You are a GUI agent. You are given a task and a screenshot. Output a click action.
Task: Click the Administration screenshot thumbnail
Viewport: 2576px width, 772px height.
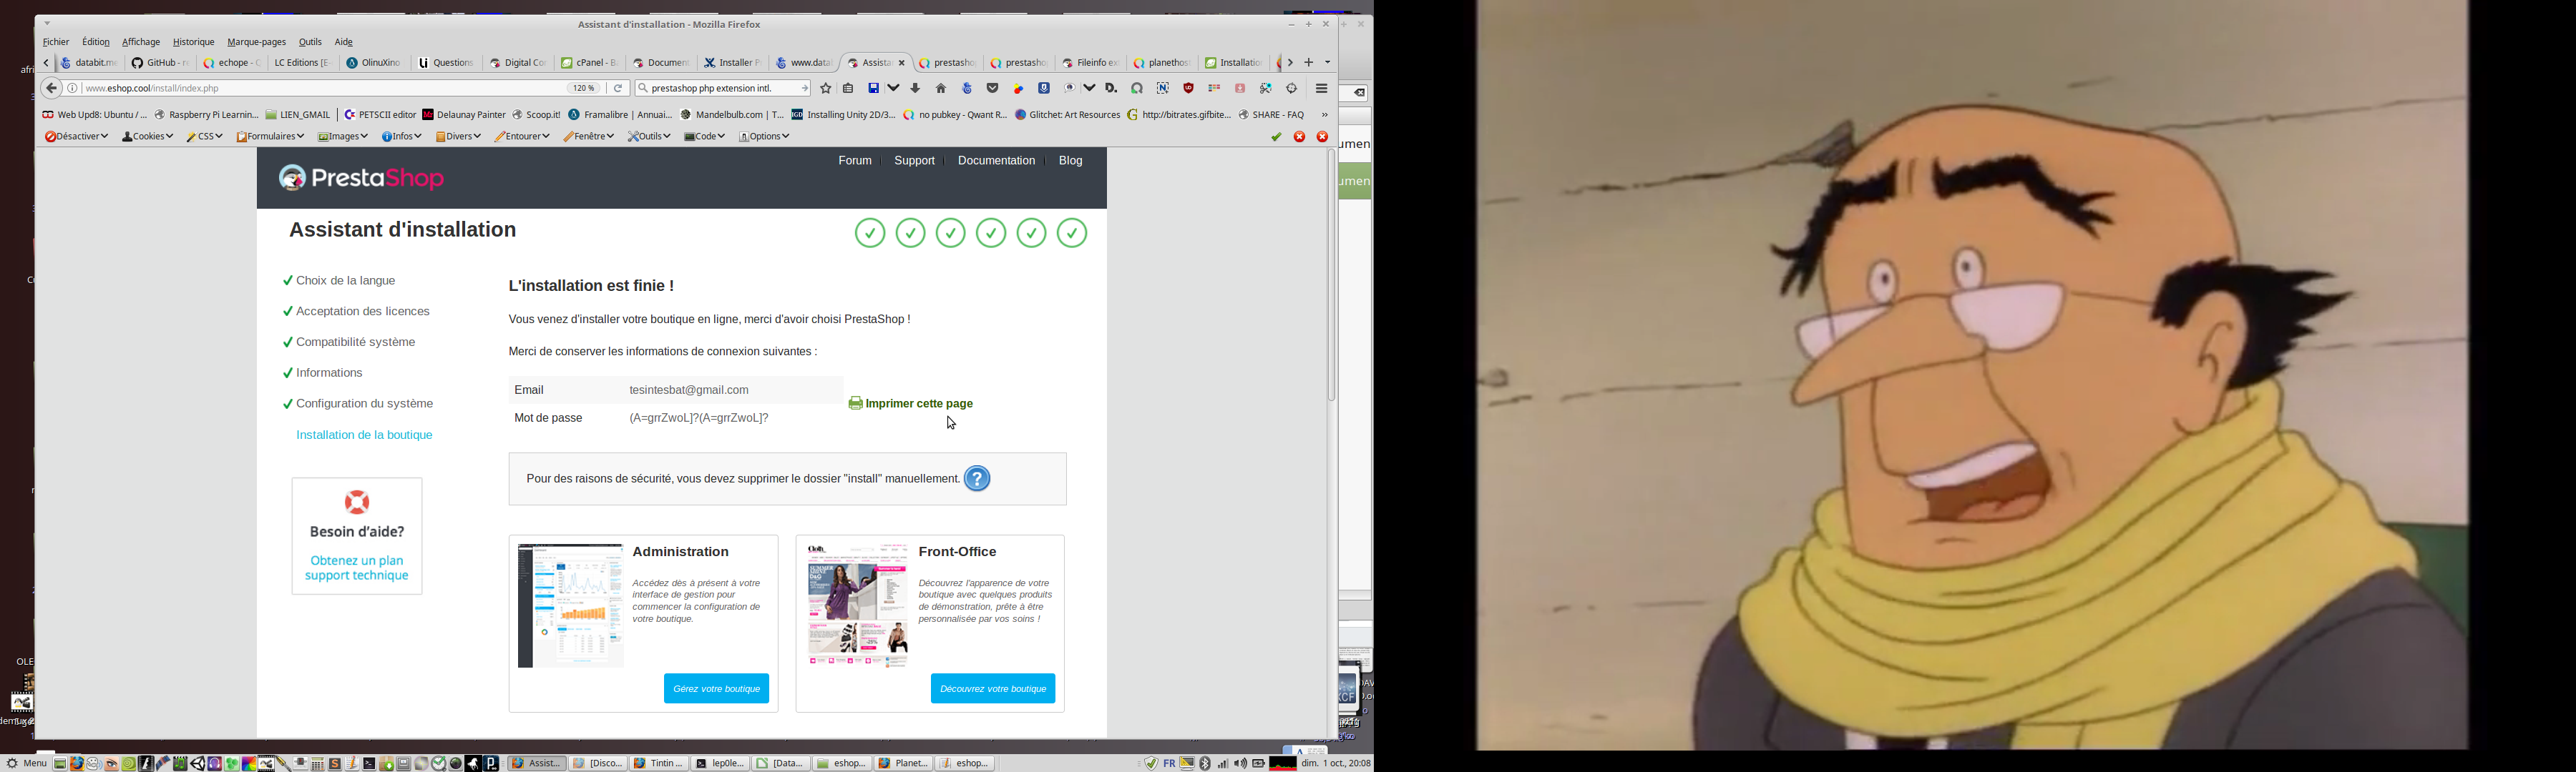coord(570,606)
